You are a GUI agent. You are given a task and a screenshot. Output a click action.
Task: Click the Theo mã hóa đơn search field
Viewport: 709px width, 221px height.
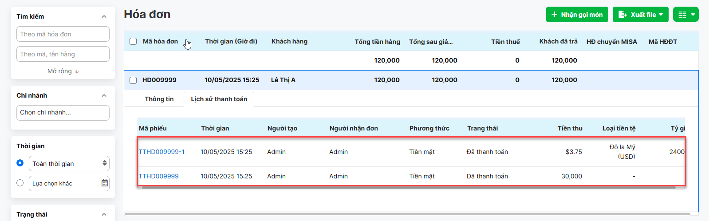coord(63,34)
